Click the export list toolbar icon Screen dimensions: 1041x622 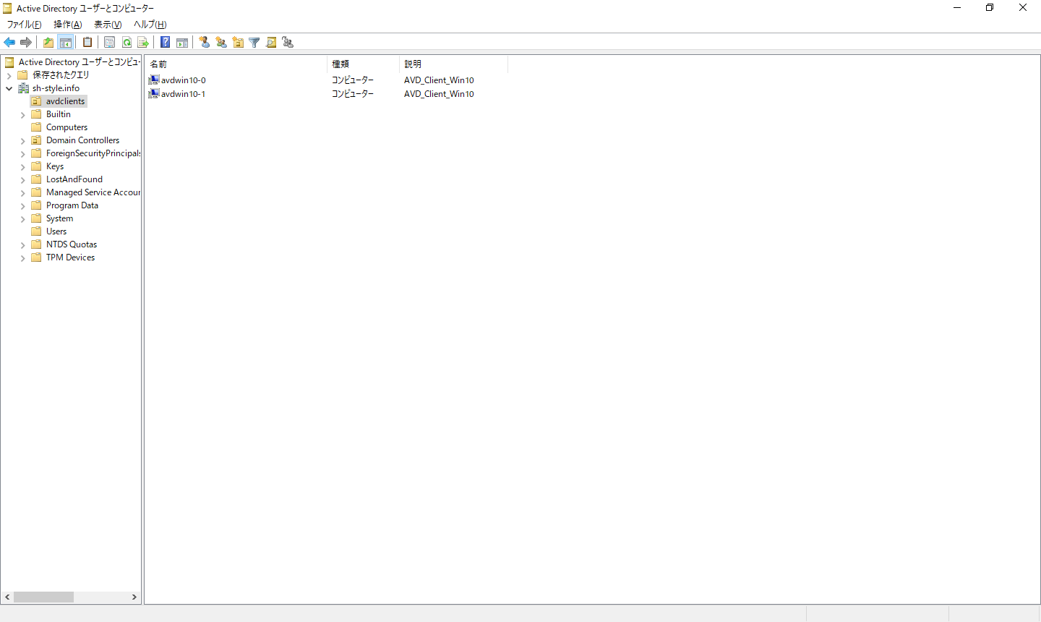click(x=143, y=43)
